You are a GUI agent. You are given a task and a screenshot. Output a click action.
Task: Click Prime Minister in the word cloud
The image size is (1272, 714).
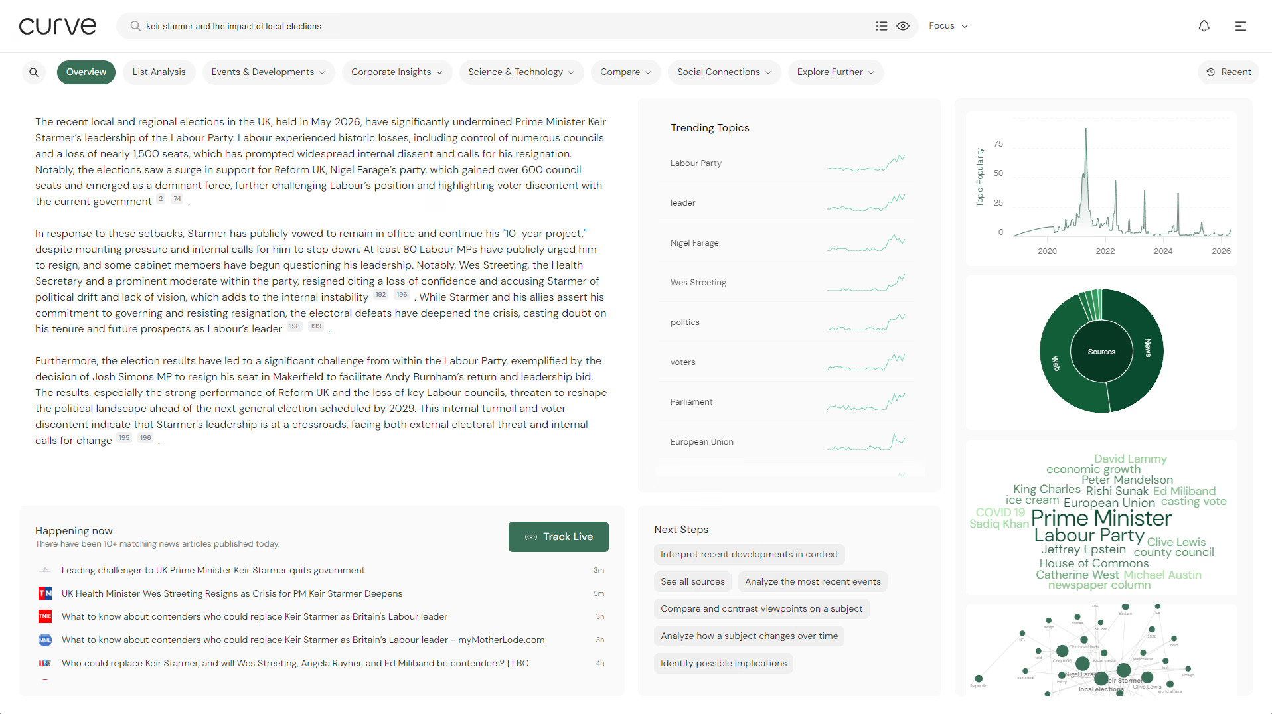tap(1101, 518)
